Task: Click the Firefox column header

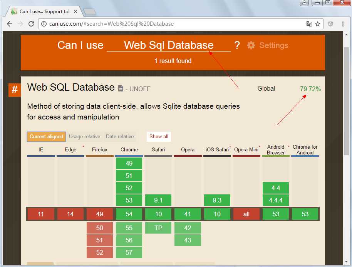Action: tap(100, 149)
